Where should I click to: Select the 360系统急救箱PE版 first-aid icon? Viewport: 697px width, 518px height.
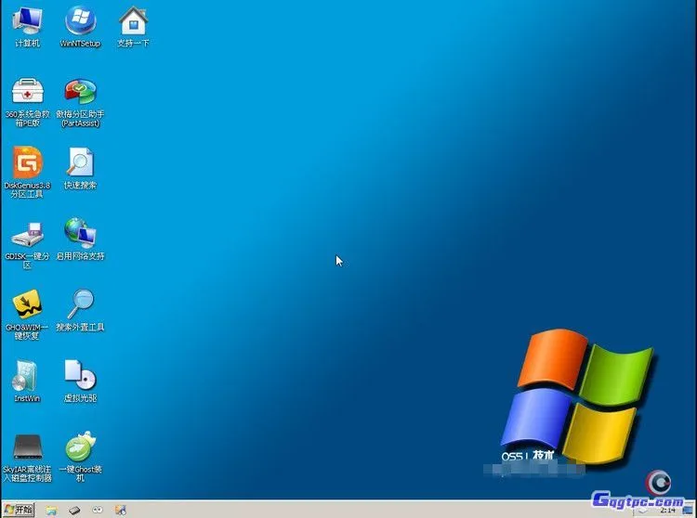(27, 92)
